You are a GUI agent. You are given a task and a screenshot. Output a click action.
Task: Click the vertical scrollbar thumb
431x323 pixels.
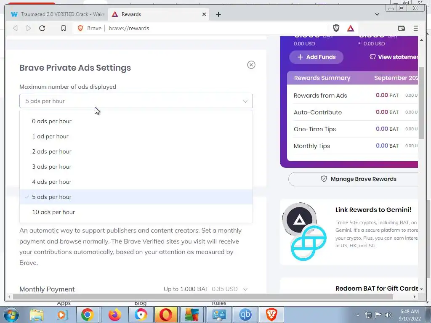[421, 103]
